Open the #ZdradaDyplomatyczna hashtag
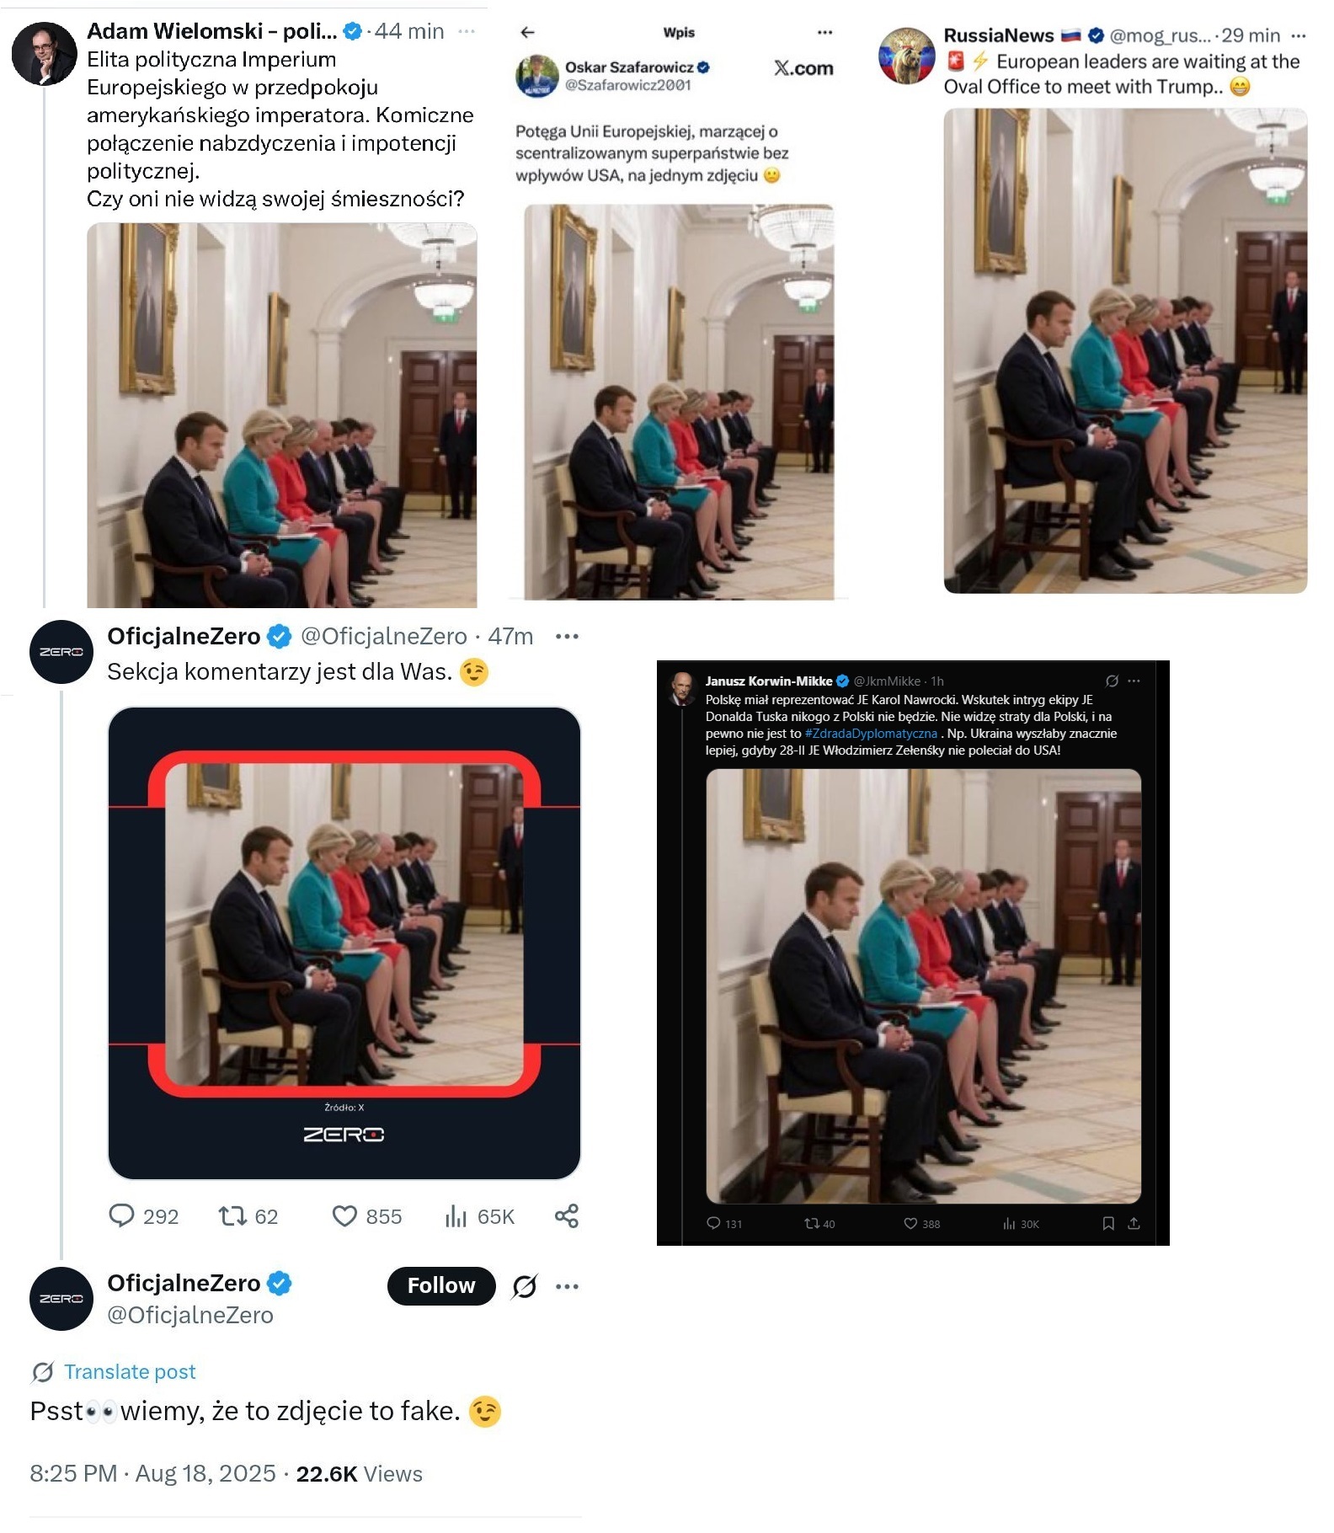Viewport: 1334px width, 1533px height. click(871, 734)
